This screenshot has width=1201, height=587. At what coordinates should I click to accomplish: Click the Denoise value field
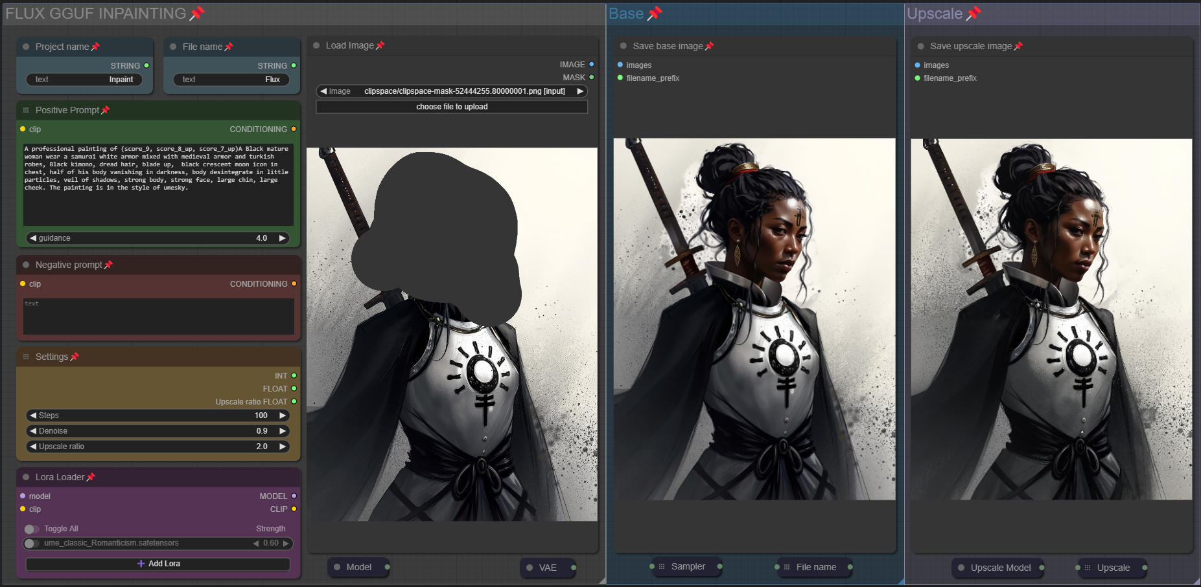click(x=158, y=431)
